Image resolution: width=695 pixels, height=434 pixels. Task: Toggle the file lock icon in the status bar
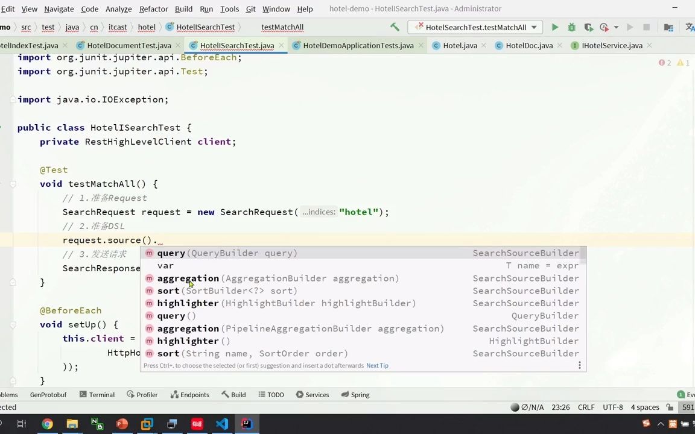[x=670, y=407]
